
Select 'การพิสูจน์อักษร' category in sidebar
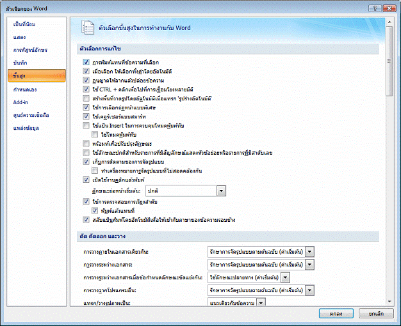pyautogui.click(x=37, y=50)
